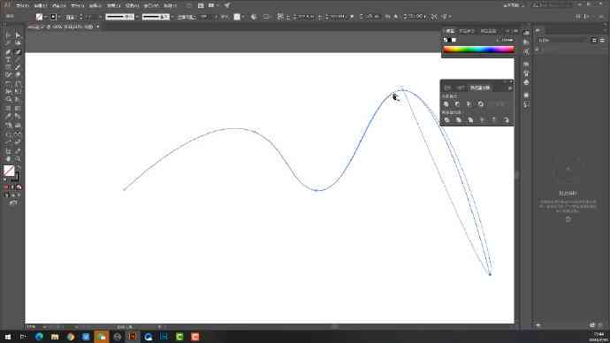
Task: Toggle the list view icon in right panel
Action: [x=602, y=40]
